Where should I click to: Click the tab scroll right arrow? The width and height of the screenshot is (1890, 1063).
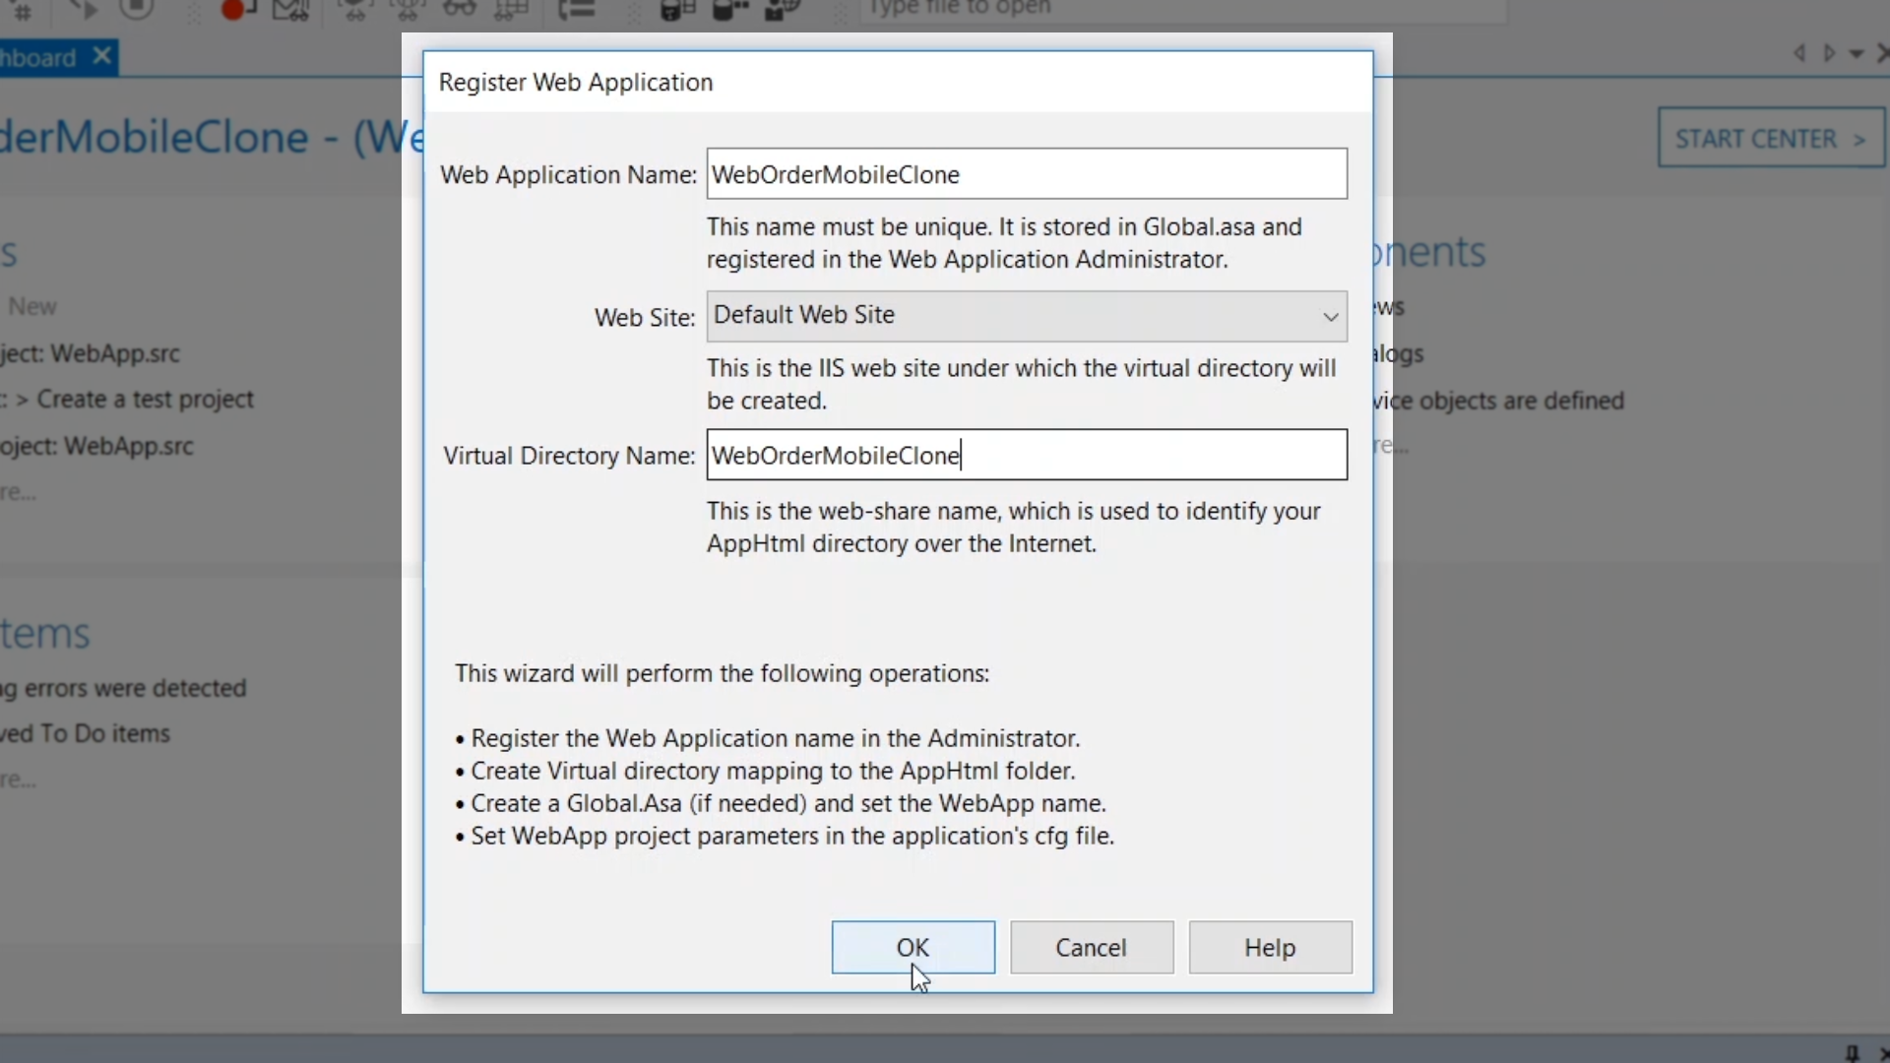[1829, 54]
